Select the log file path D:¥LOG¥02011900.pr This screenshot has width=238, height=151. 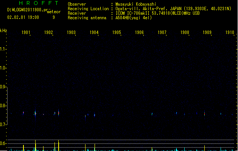pos(28,10)
